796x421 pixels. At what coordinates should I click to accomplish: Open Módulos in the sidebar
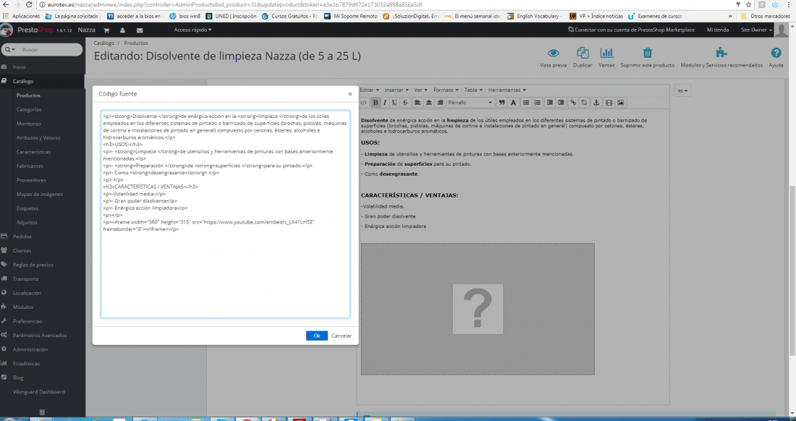(x=23, y=307)
